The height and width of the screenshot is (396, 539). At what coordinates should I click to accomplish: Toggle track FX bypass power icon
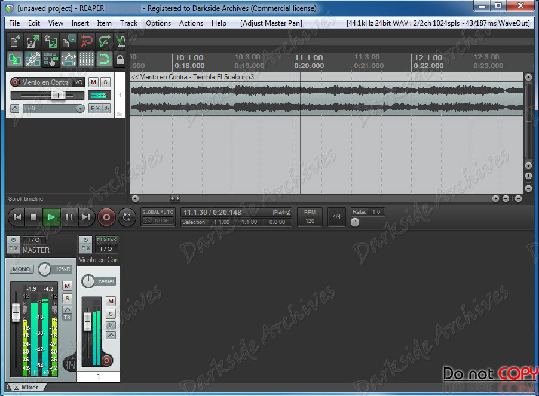[x=107, y=109]
